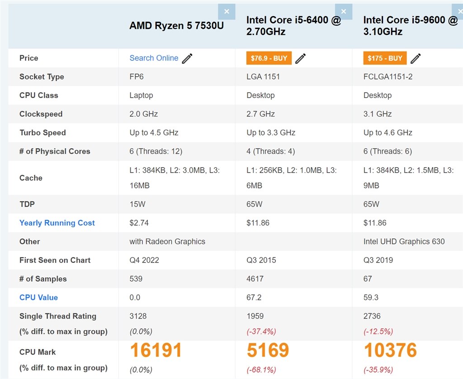Image resolution: width=463 pixels, height=379 pixels.
Task: Click Q3 2019 value
Action: coord(378,260)
